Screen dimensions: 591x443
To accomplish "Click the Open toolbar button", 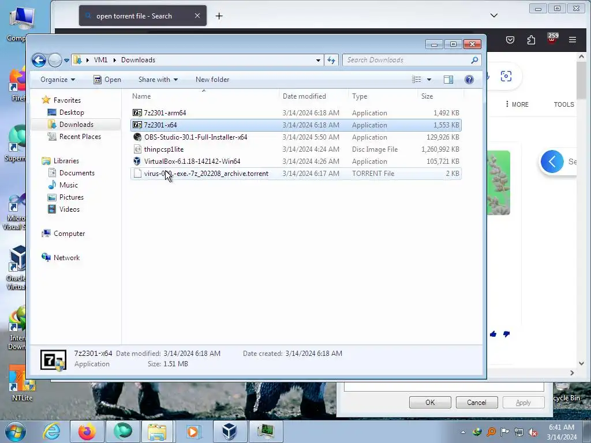I will point(107,80).
